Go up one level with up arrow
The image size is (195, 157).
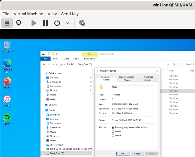[x=57, y=64]
